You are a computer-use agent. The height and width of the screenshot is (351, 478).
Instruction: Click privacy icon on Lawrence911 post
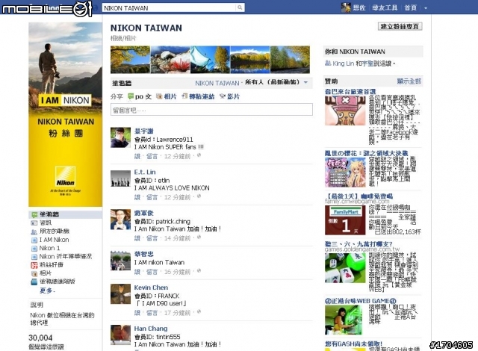(x=199, y=155)
